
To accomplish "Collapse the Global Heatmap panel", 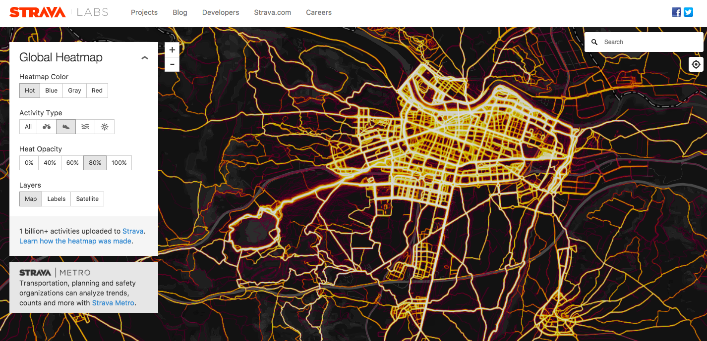I will coord(145,58).
